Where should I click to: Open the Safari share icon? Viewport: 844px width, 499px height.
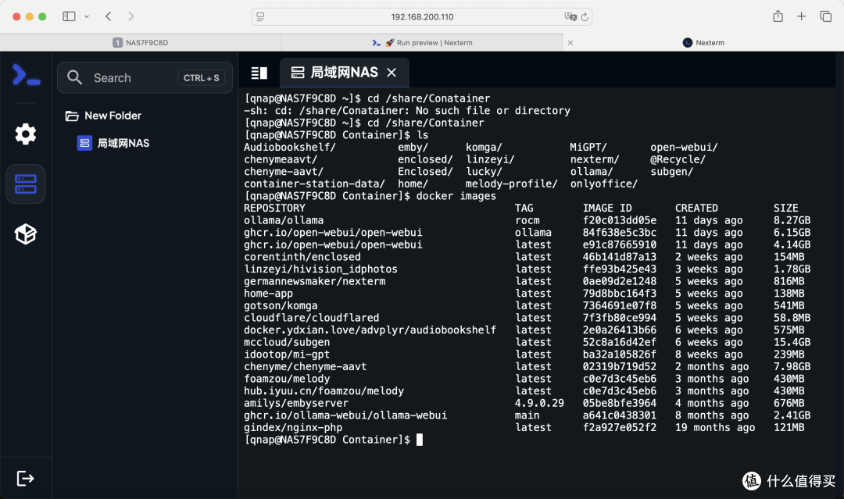(778, 16)
